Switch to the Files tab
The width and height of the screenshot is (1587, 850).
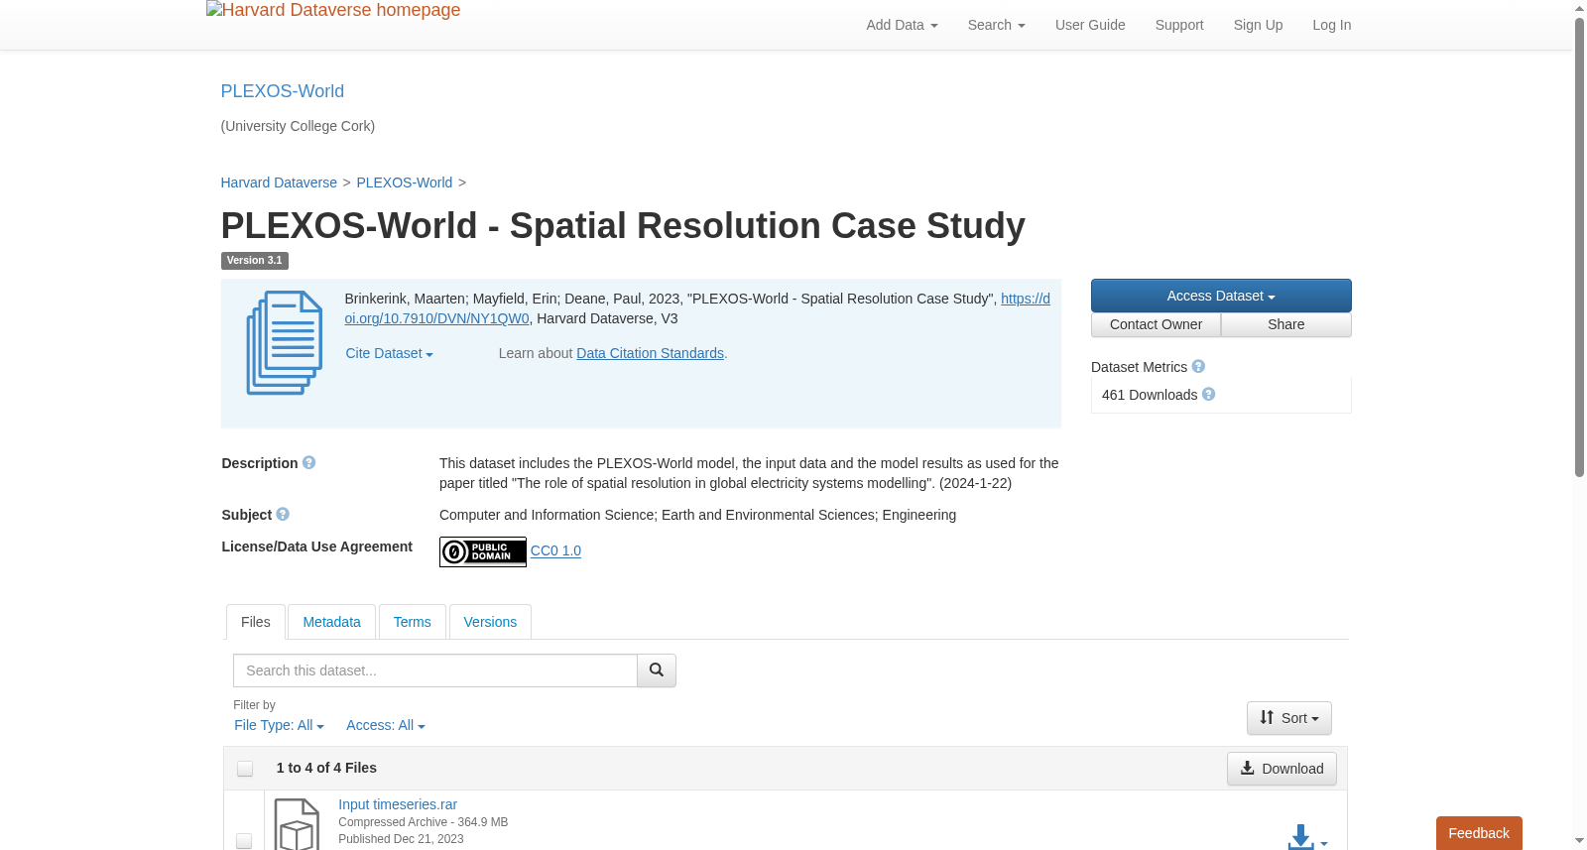[256, 622]
